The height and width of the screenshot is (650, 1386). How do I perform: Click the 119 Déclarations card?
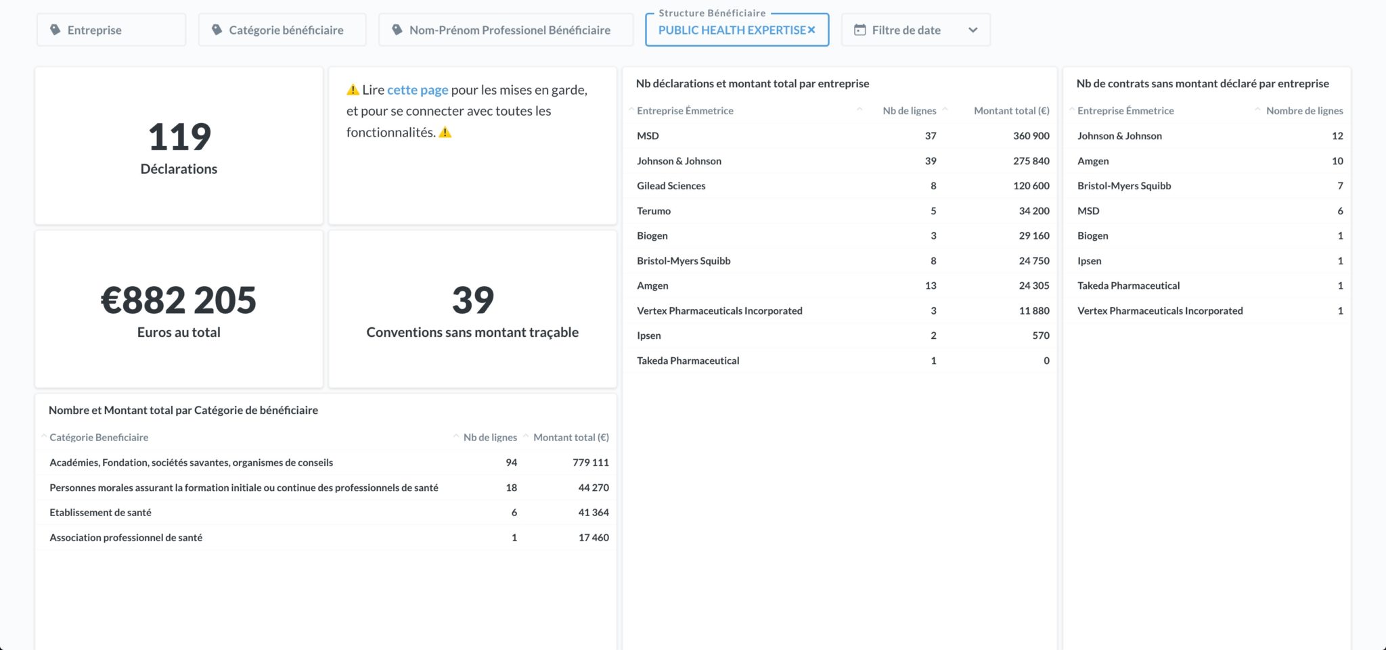(x=179, y=146)
